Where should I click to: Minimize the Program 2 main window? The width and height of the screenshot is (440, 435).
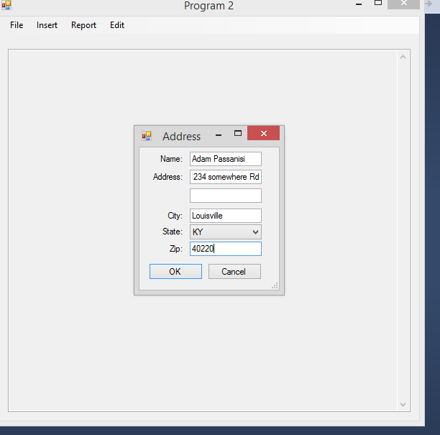357,4
